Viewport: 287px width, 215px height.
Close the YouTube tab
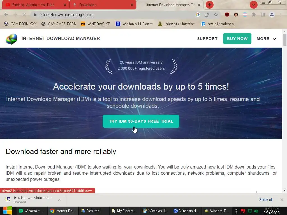65,5
